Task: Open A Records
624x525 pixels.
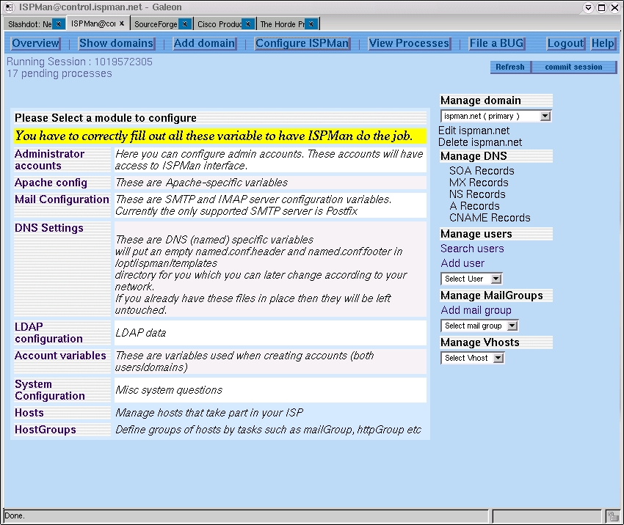Action: coord(474,206)
